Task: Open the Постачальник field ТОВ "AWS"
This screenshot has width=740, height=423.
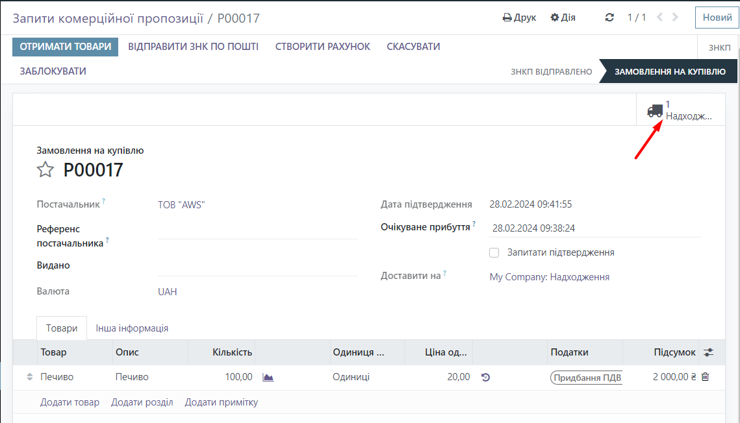Action: coord(181,205)
